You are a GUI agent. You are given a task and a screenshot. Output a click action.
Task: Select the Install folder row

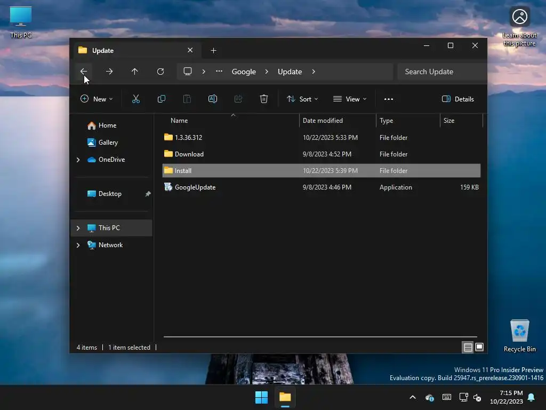click(322, 171)
